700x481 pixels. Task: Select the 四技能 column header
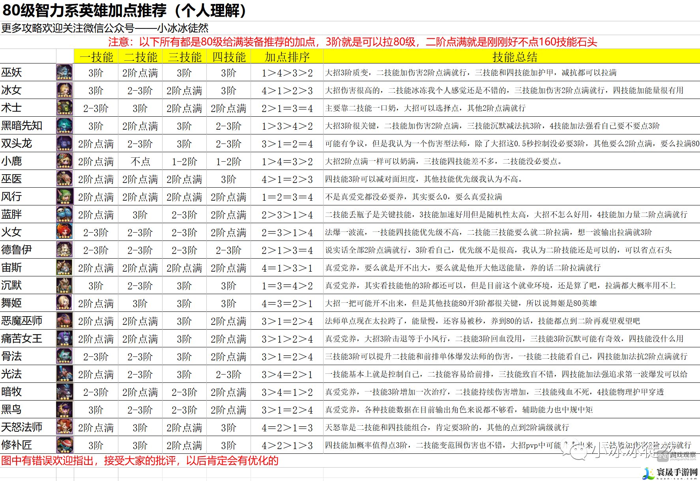(x=228, y=57)
